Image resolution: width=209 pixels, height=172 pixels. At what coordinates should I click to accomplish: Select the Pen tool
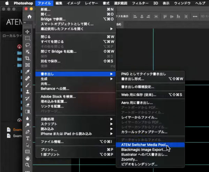[28, 132]
